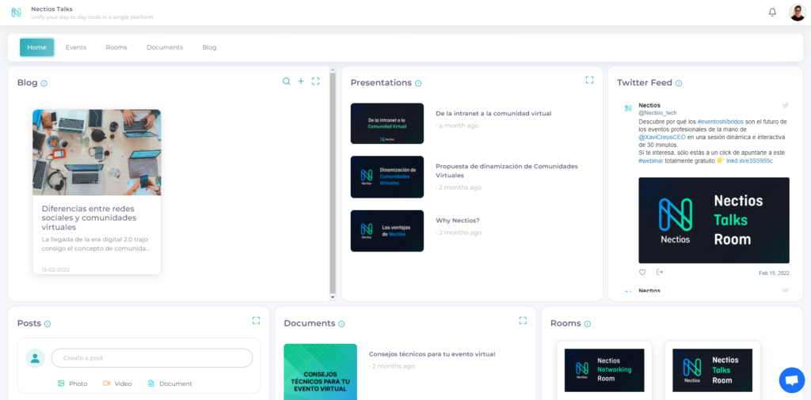Open the chat bubble widget

click(x=792, y=380)
